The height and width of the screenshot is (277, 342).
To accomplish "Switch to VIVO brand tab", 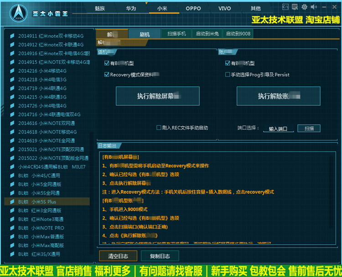I will pos(224,8).
